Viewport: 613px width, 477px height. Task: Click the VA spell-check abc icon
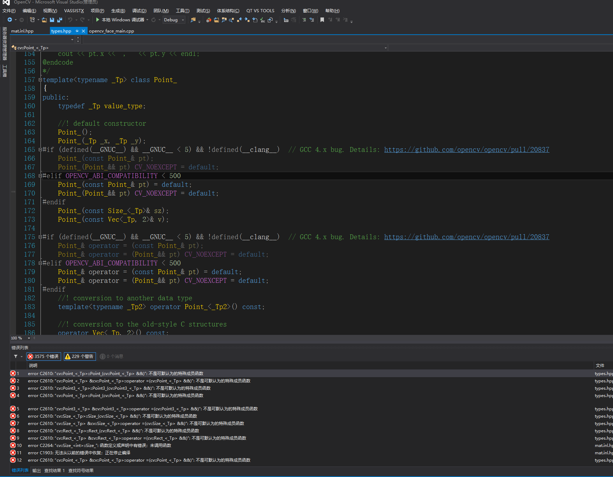pos(263,20)
